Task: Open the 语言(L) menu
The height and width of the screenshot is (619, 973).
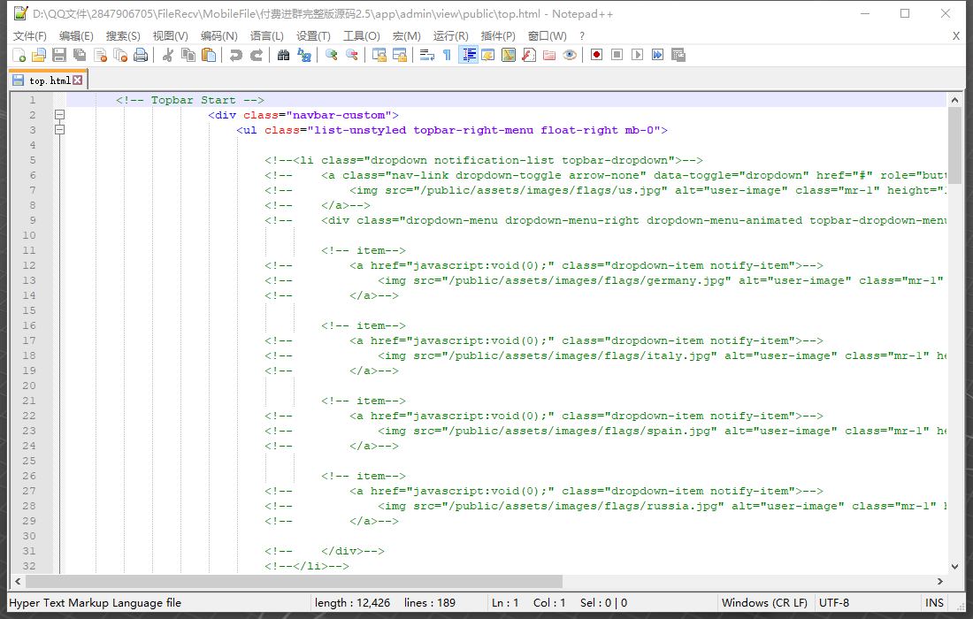Action: click(267, 36)
